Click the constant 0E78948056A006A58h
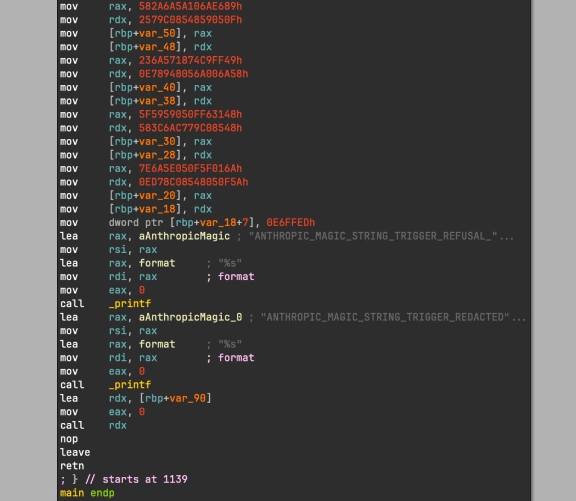This screenshot has width=576, height=501. tap(193, 74)
